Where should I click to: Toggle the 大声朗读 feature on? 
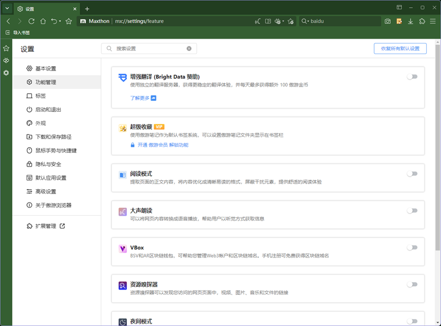(x=412, y=210)
